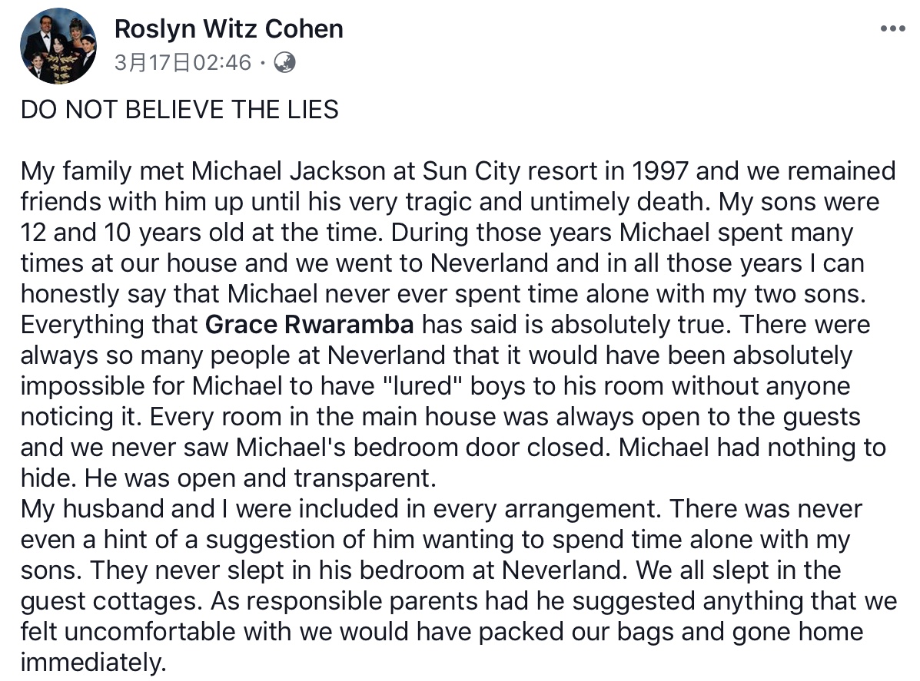Open the post's three-dot options menu

pos(892,28)
